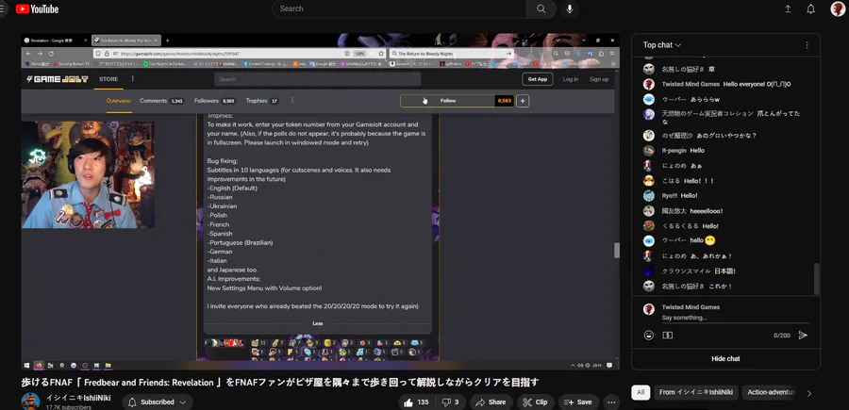The height and width of the screenshot is (410, 849).
Task: Click R-pengin 'Hello' chat message
Action: pyautogui.click(x=697, y=151)
